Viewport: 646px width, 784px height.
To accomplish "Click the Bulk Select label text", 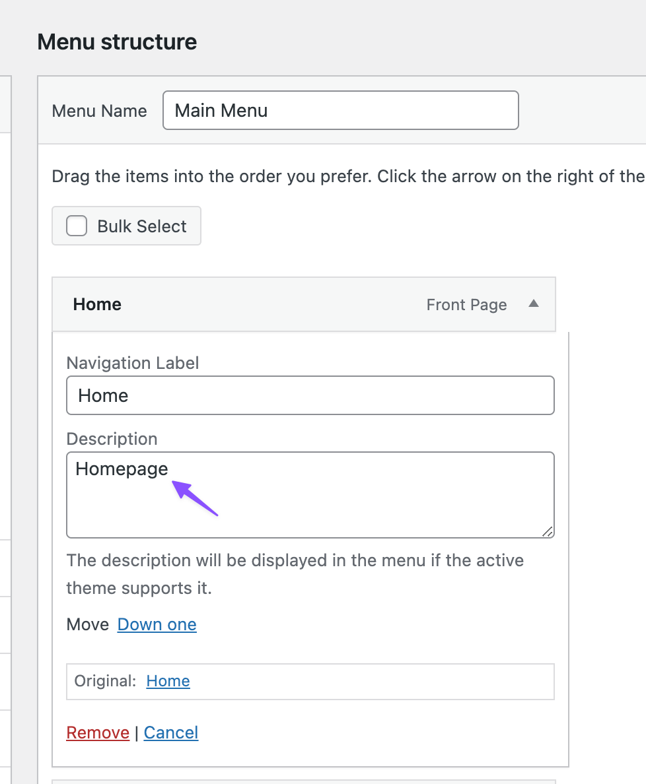I will (x=142, y=226).
